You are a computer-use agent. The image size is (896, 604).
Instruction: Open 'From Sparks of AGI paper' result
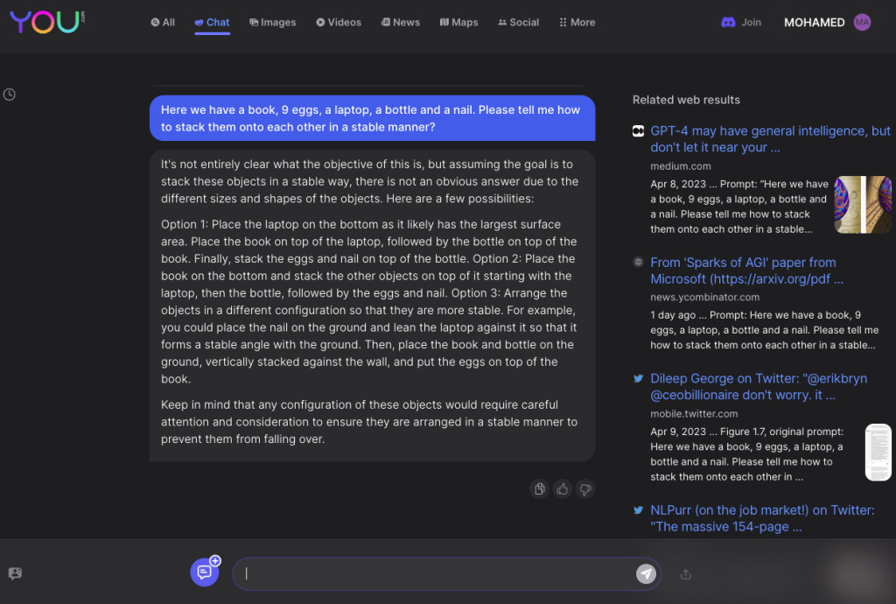[747, 270]
